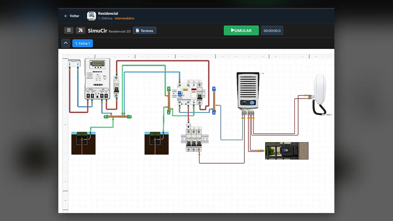Click the SimuCir title text
Screen dimensions: 393x221
point(97,31)
